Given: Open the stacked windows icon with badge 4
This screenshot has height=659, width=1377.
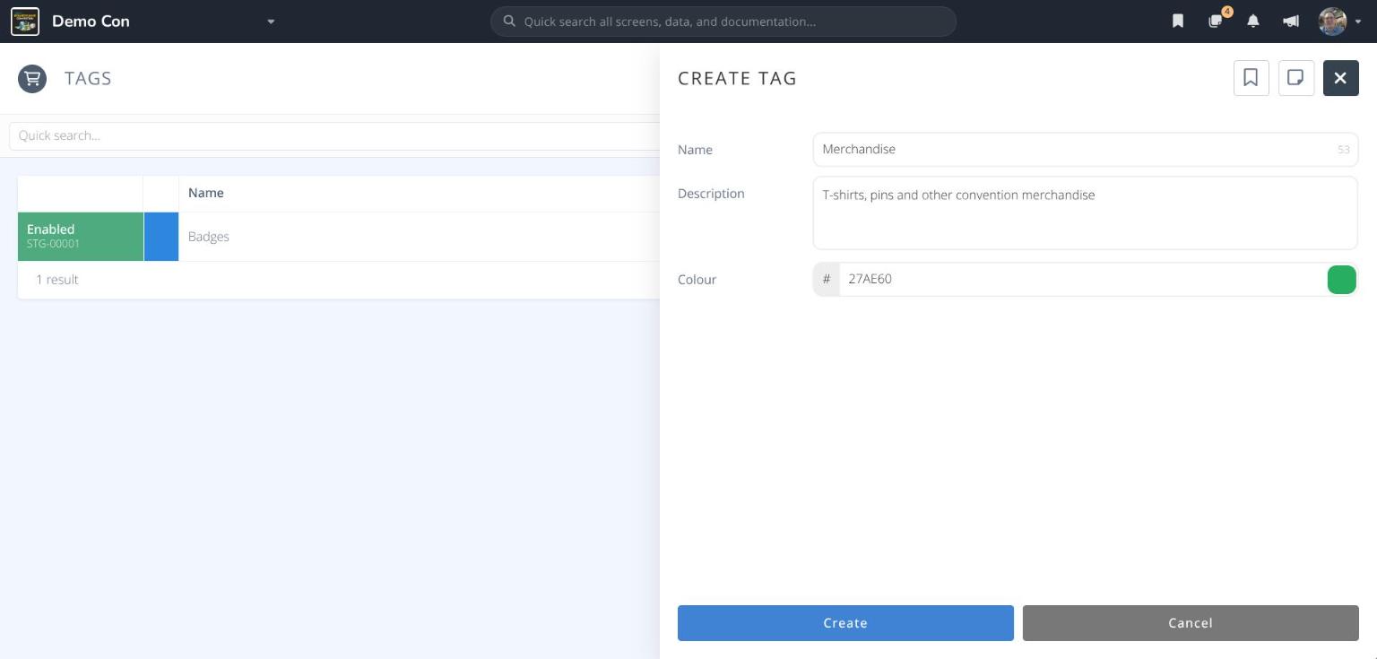Looking at the screenshot, I should (x=1217, y=21).
